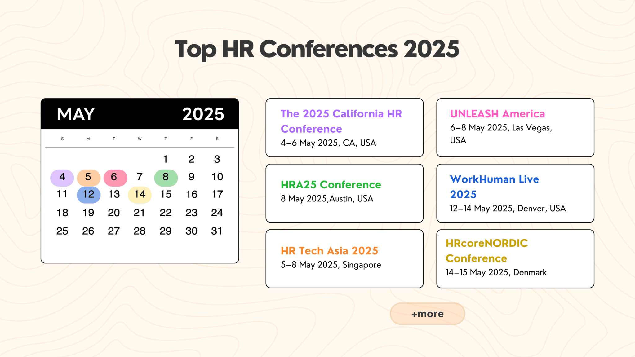This screenshot has width=635, height=357.
Task: Open "The 2025 California HR Conference" card
Action: coord(344,128)
